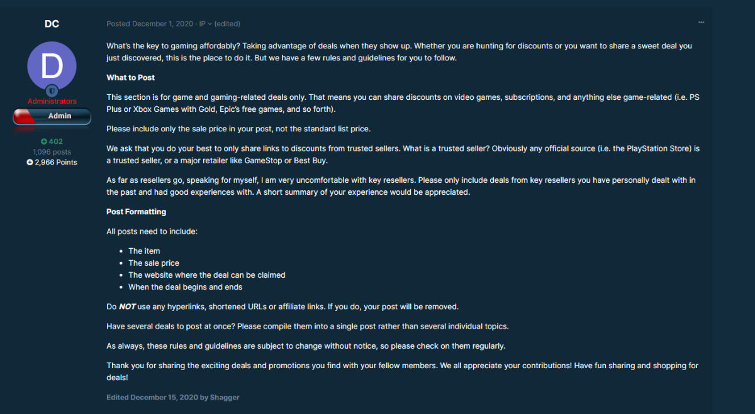Click the red Administrators group label
Image resolution: width=755 pixels, height=414 pixels.
[x=52, y=101]
